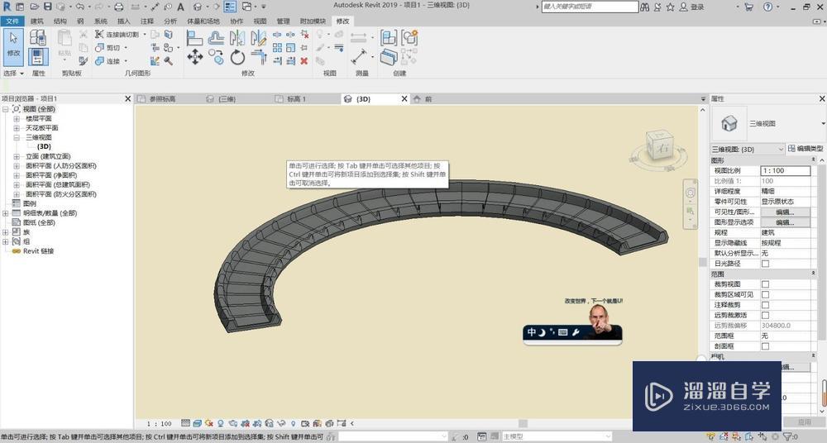Enable the 裁剪区域可见 checkbox
Image resolution: width=827 pixels, height=443 pixels.
[x=765, y=294]
